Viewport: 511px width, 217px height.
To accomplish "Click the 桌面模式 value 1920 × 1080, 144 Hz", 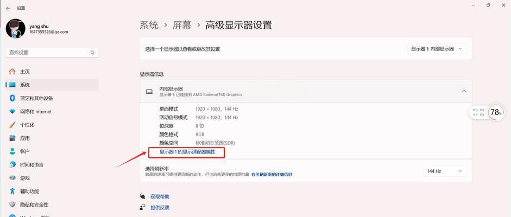I will point(217,109).
